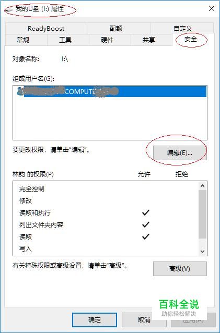This screenshot has height=333, width=220.
Task: Open advanced settings with 高级(V)
Action: 180,269
